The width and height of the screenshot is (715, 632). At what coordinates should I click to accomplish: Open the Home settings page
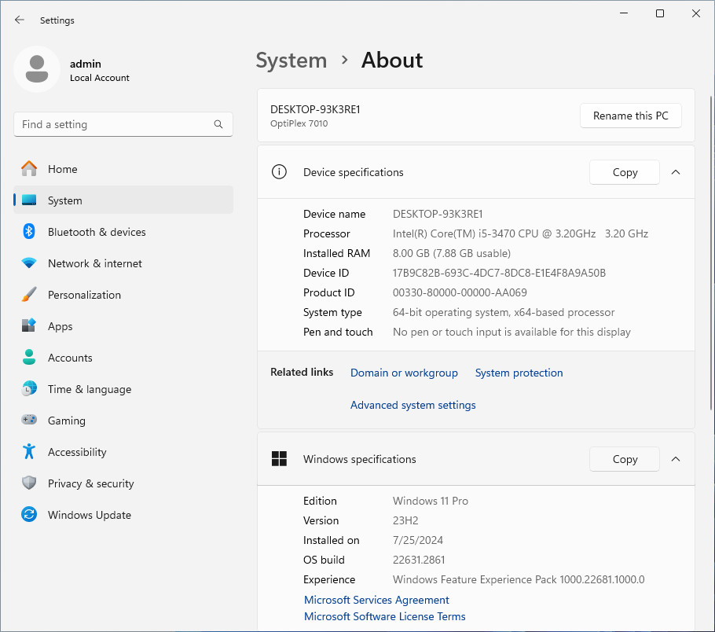[123, 169]
